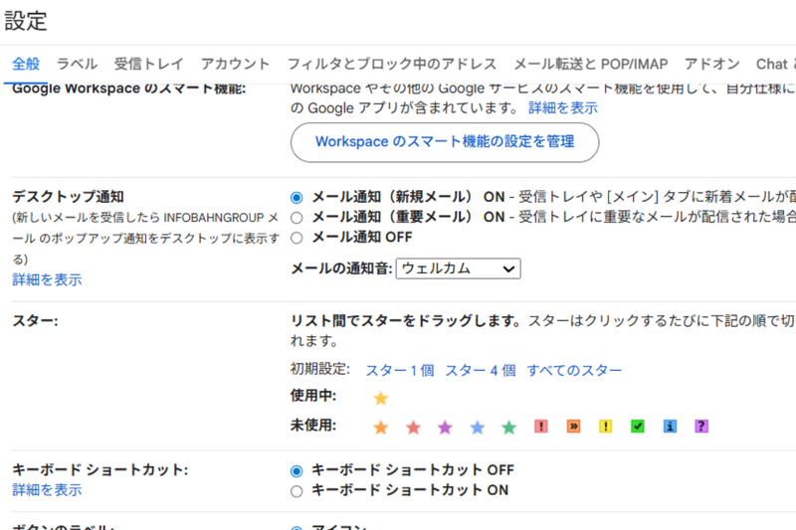Select the orange double-arrow icon

click(574, 427)
